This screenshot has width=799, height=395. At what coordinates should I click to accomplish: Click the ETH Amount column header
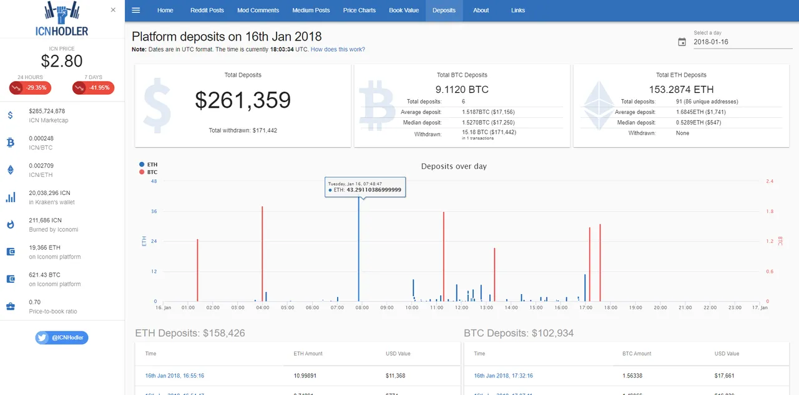308,353
